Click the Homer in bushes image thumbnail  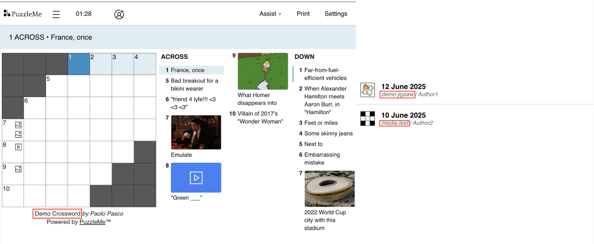point(263,71)
